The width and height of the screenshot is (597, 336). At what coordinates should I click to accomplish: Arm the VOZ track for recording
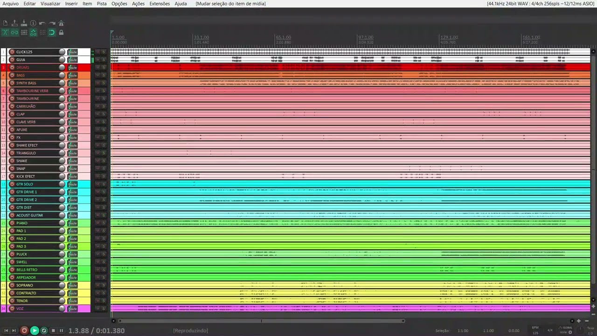(12, 308)
